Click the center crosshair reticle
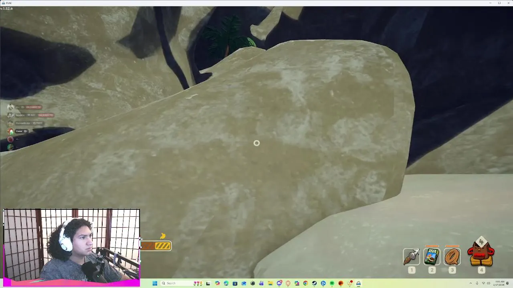 [256, 143]
